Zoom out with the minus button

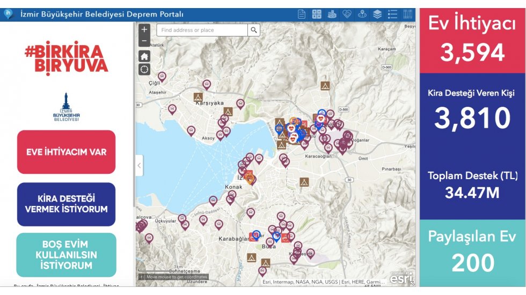[x=144, y=41]
